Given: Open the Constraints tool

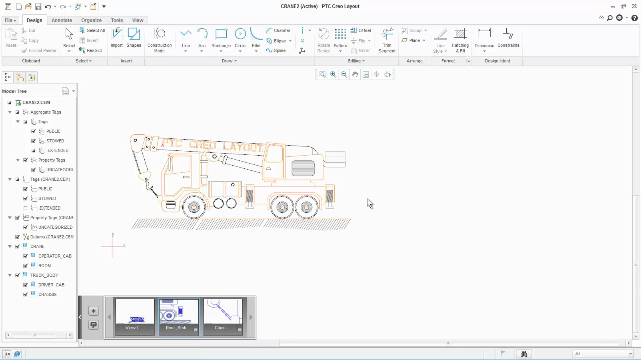Looking at the screenshot, I should 508,38.
